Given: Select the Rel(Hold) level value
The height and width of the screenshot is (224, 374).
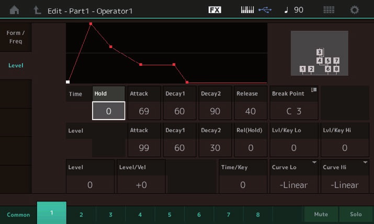Looking at the screenshot, I should [251, 148].
